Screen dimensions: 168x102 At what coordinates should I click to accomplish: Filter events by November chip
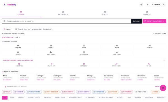[127, 92]
